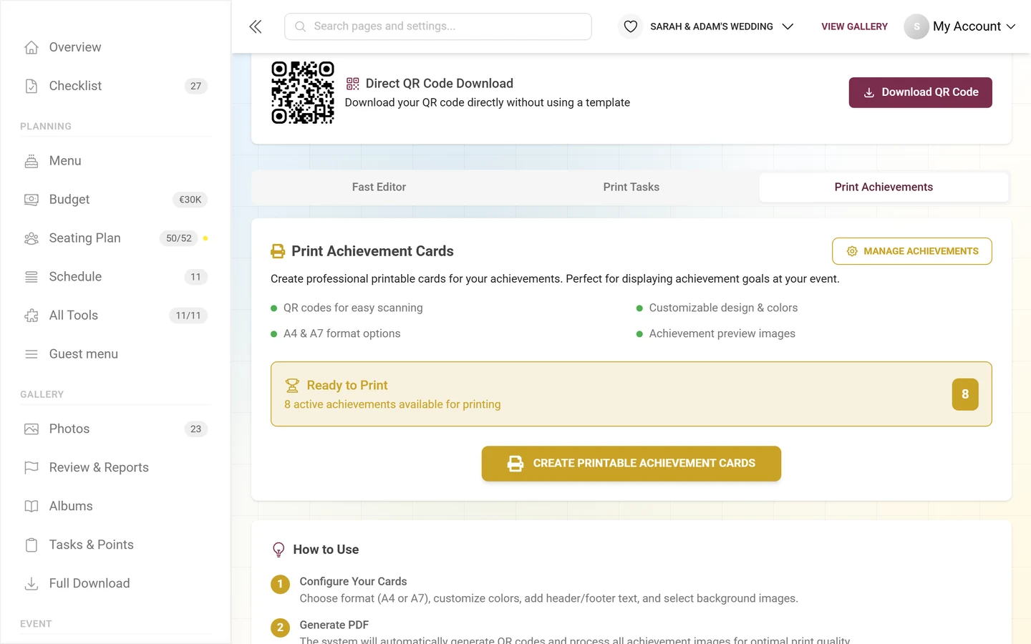Click the Overview home icon
Image resolution: width=1031 pixels, height=644 pixels.
pyautogui.click(x=32, y=47)
